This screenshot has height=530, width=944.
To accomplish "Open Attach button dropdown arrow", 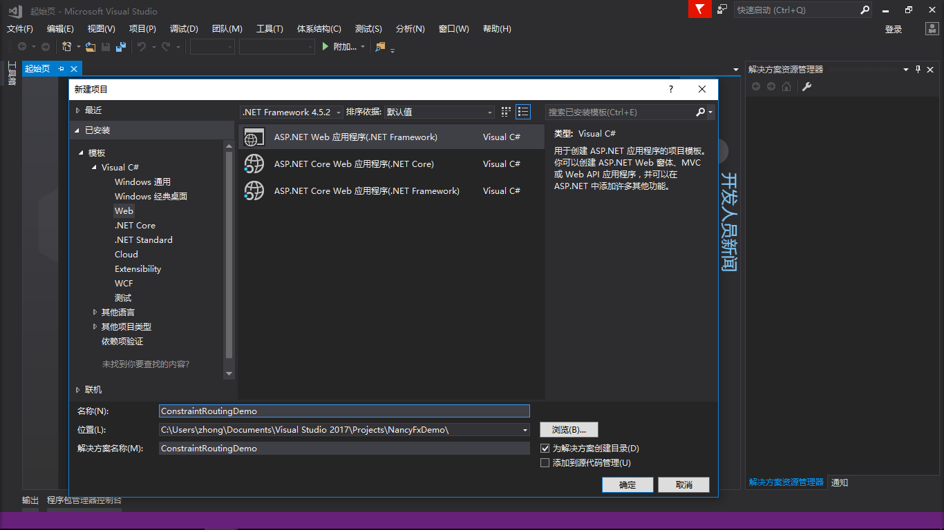I will coord(363,47).
